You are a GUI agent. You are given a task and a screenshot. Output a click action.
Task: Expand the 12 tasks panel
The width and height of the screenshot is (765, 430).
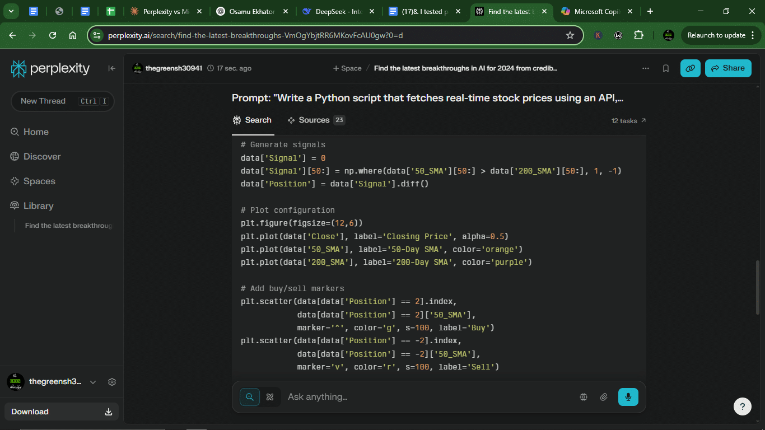coord(629,121)
